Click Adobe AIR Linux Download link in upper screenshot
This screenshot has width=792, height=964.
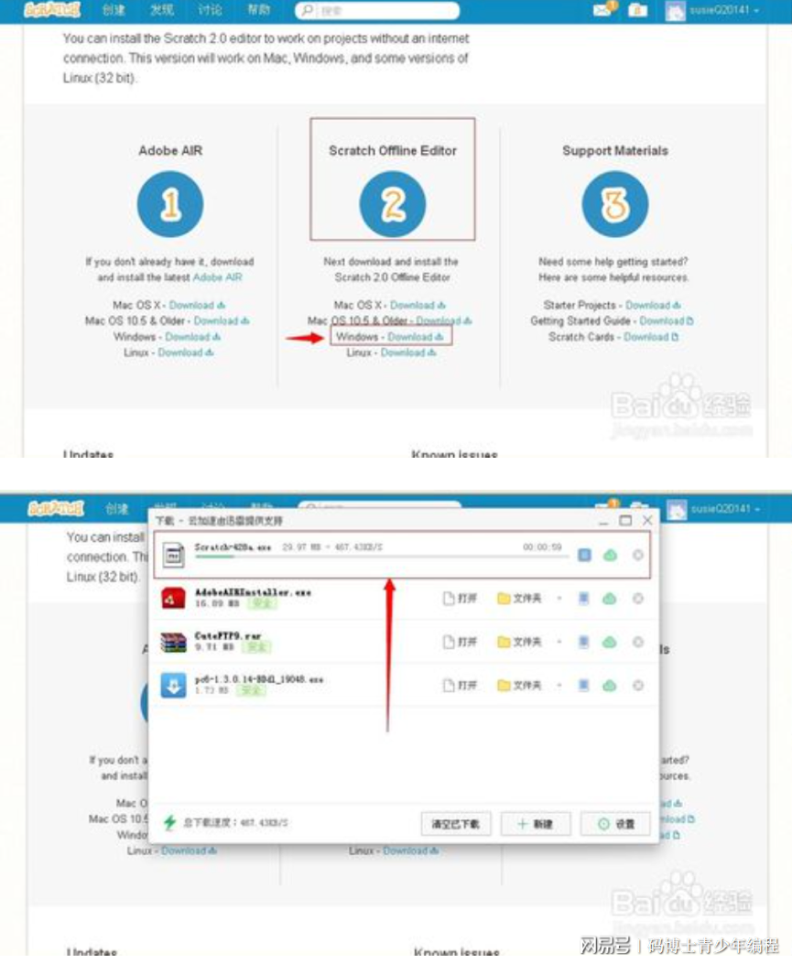186,352
